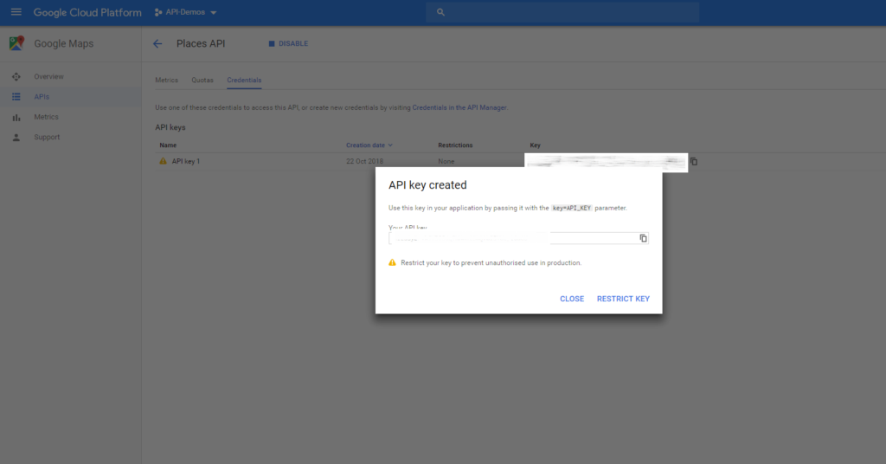This screenshot has height=464, width=886.
Task: Click the Google Maps logo icon
Action: [x=16, y=43]
